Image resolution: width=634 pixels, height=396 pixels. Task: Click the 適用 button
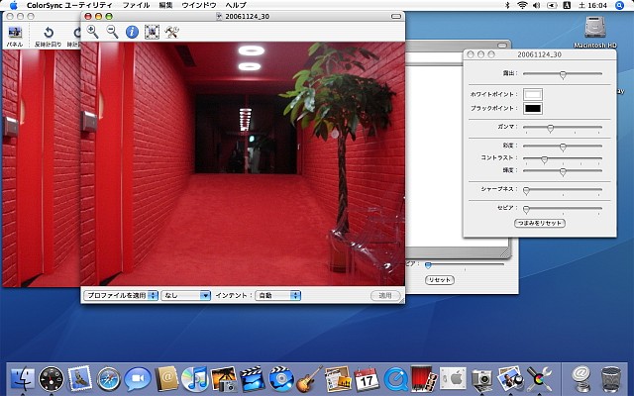coord(385,295)
